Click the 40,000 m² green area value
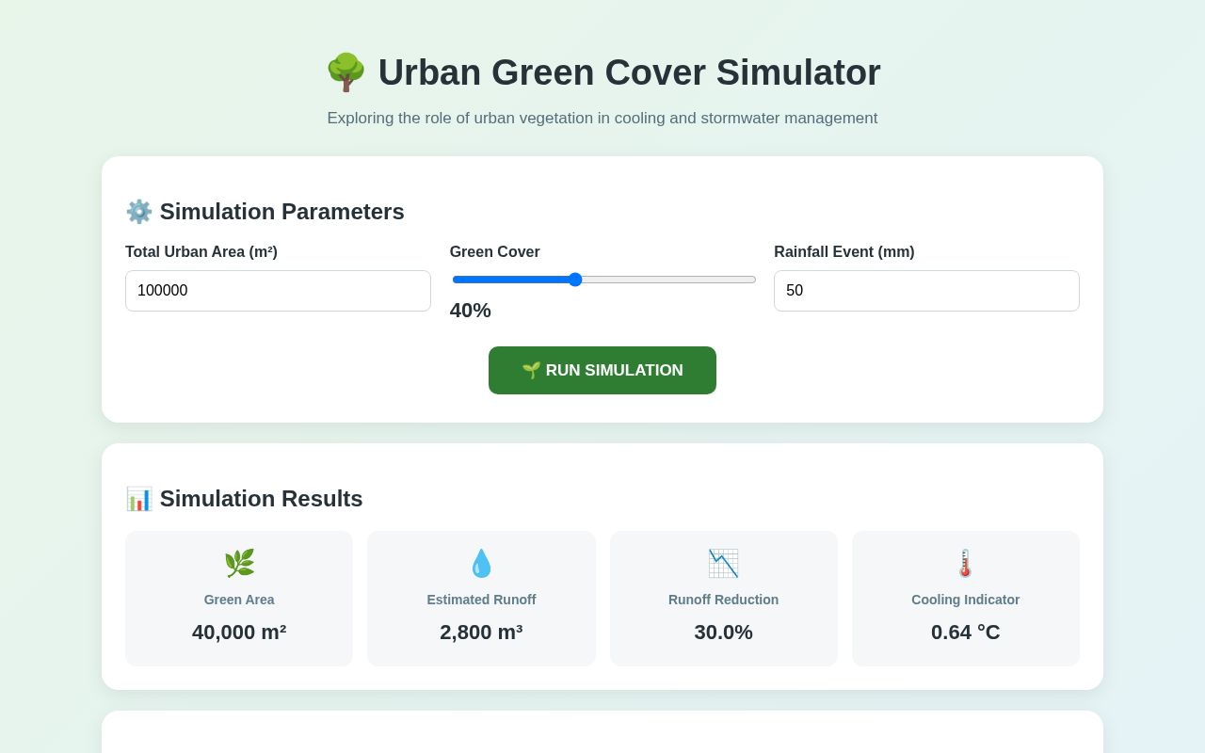 pyautogui.click(x=239, y=633)
